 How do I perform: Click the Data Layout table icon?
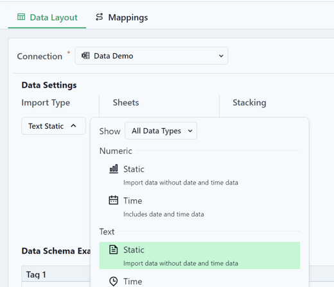coord(21,17)
